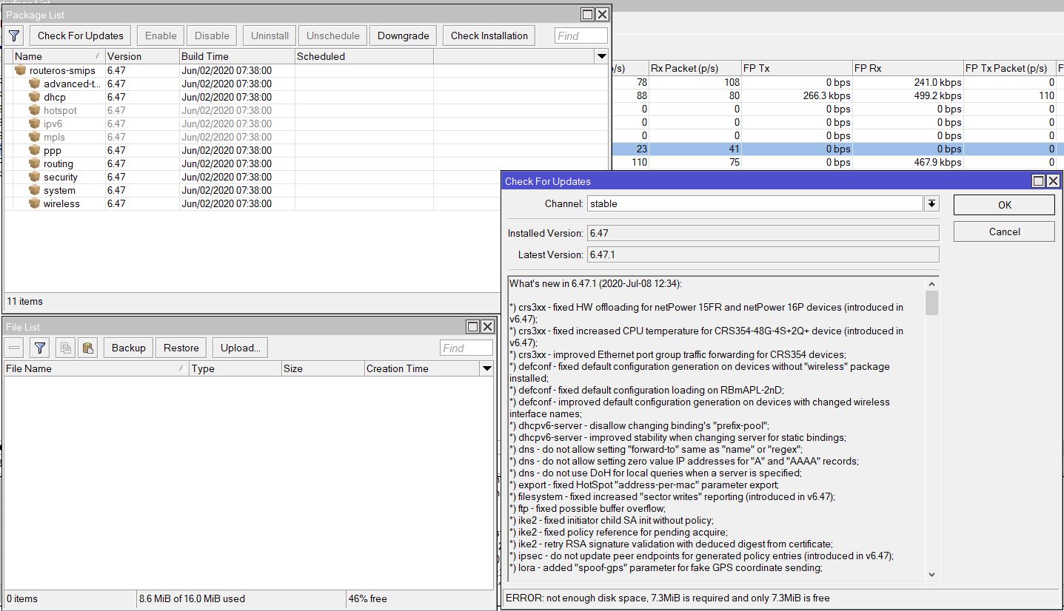Click the Channel field showing stable
1064x611 pixels.
pyautogui.click(x=755, y=203)
